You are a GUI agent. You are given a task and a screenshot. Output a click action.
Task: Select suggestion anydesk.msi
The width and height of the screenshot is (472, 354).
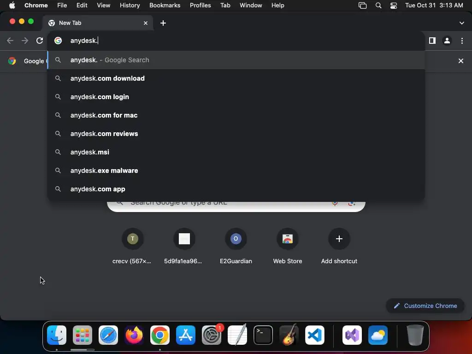236,152
